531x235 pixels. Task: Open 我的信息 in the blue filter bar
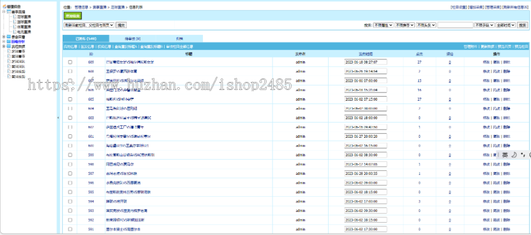coord(70,47)
